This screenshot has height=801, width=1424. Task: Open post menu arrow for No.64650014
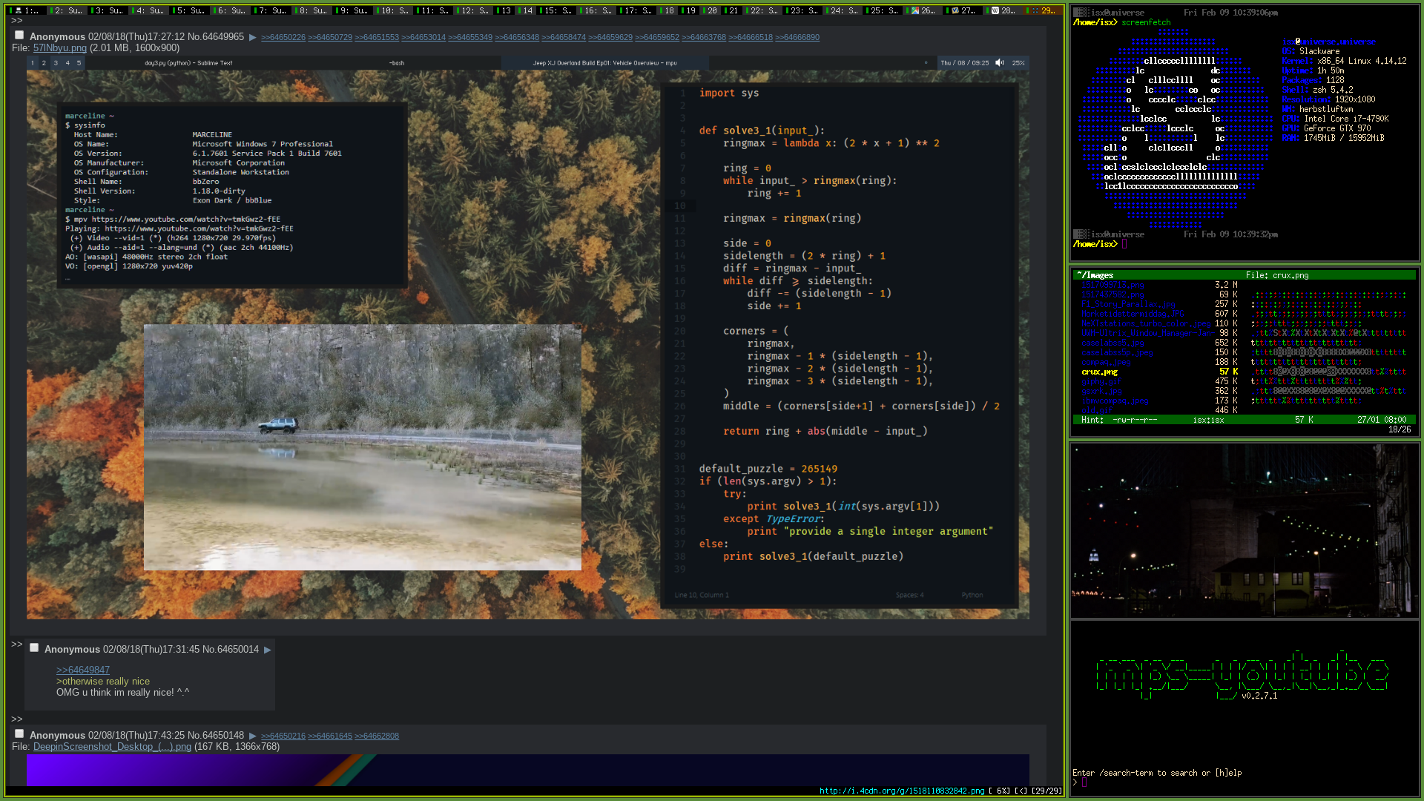(268, 650)
